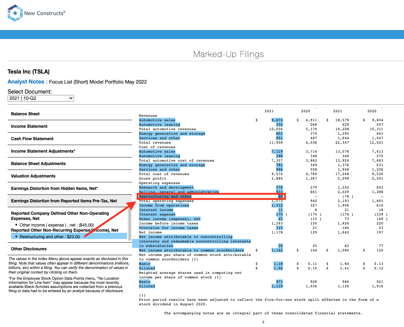Open the Select Document dropdown
404x327 pixels.
41,98
